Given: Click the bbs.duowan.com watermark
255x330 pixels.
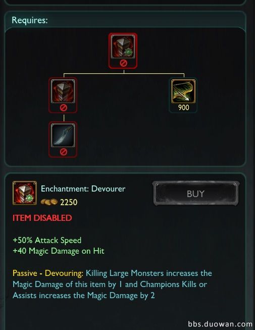Looking at the screenshot, I should 220,324.
